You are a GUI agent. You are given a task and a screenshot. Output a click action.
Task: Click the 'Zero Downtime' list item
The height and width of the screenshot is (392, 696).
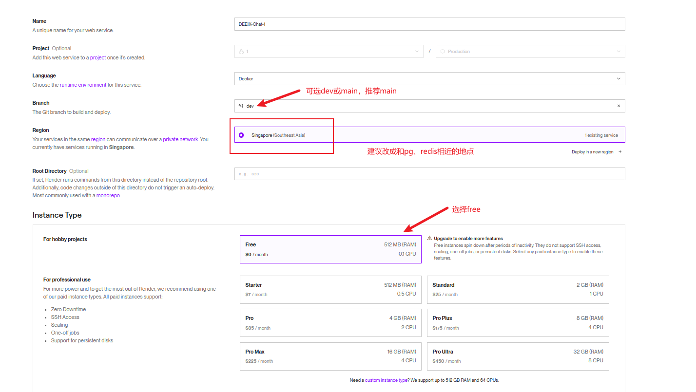point(68,309)
